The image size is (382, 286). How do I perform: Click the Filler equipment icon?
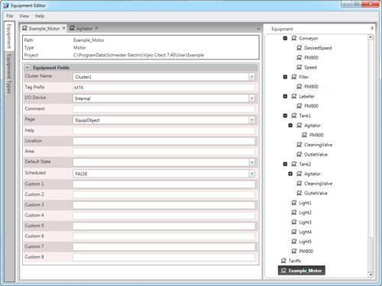tap(294, 77)
